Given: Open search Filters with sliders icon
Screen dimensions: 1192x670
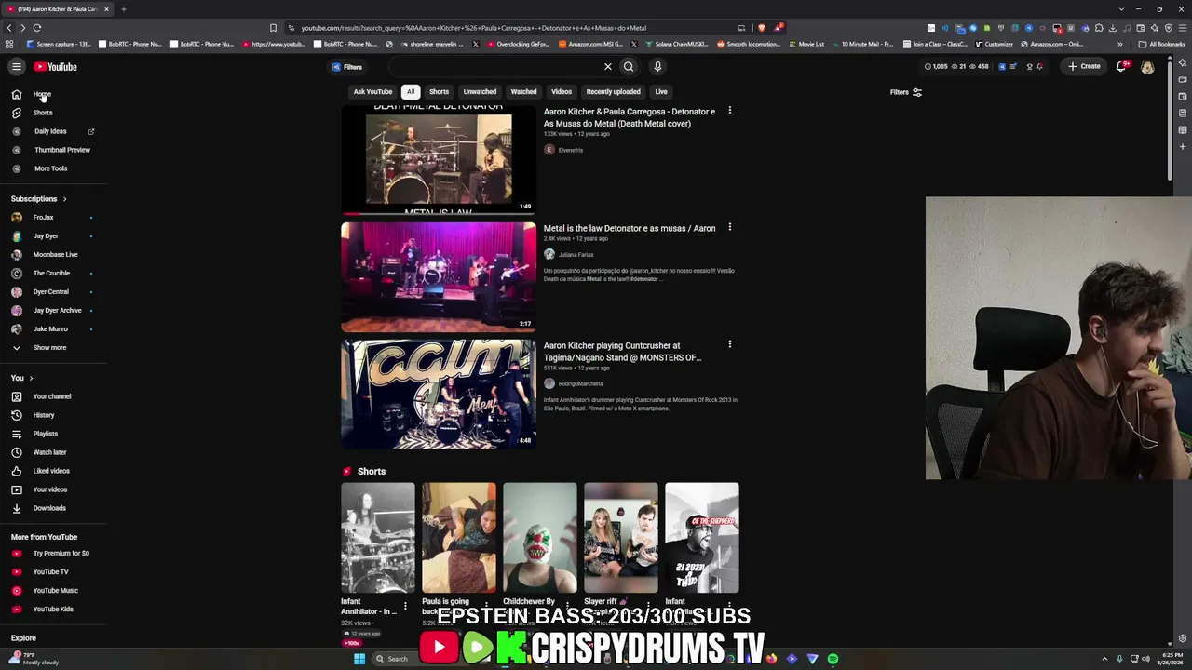Looking at the screenshot, I should point(906,92).
